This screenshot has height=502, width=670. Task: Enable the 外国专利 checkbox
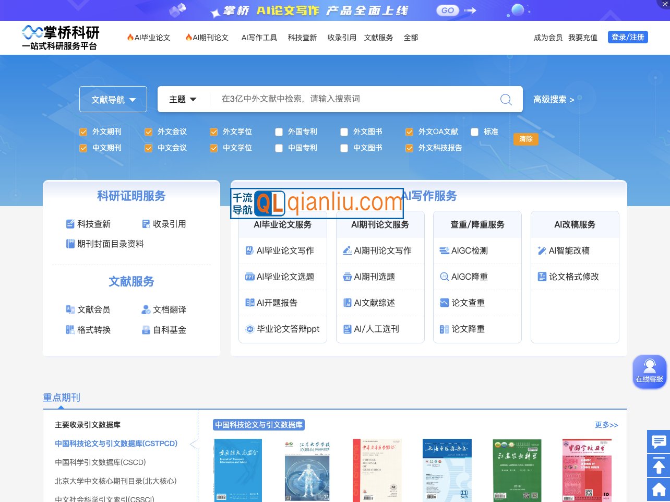pos(279,132)
